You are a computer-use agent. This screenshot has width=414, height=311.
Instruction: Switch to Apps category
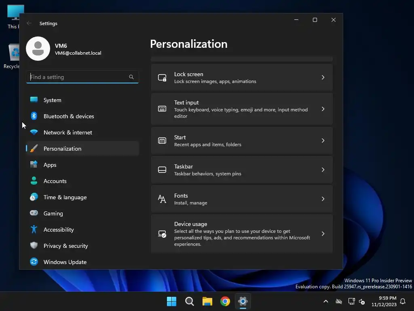pos(82,165)
